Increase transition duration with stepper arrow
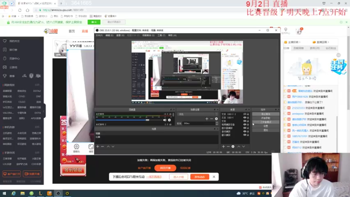350x197 pixels. point(217,123)
